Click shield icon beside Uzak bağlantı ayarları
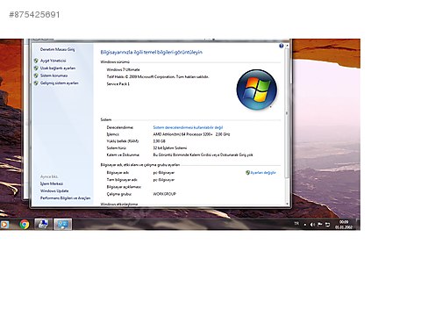This screenshot has width=421, height=316. point(36,68)
